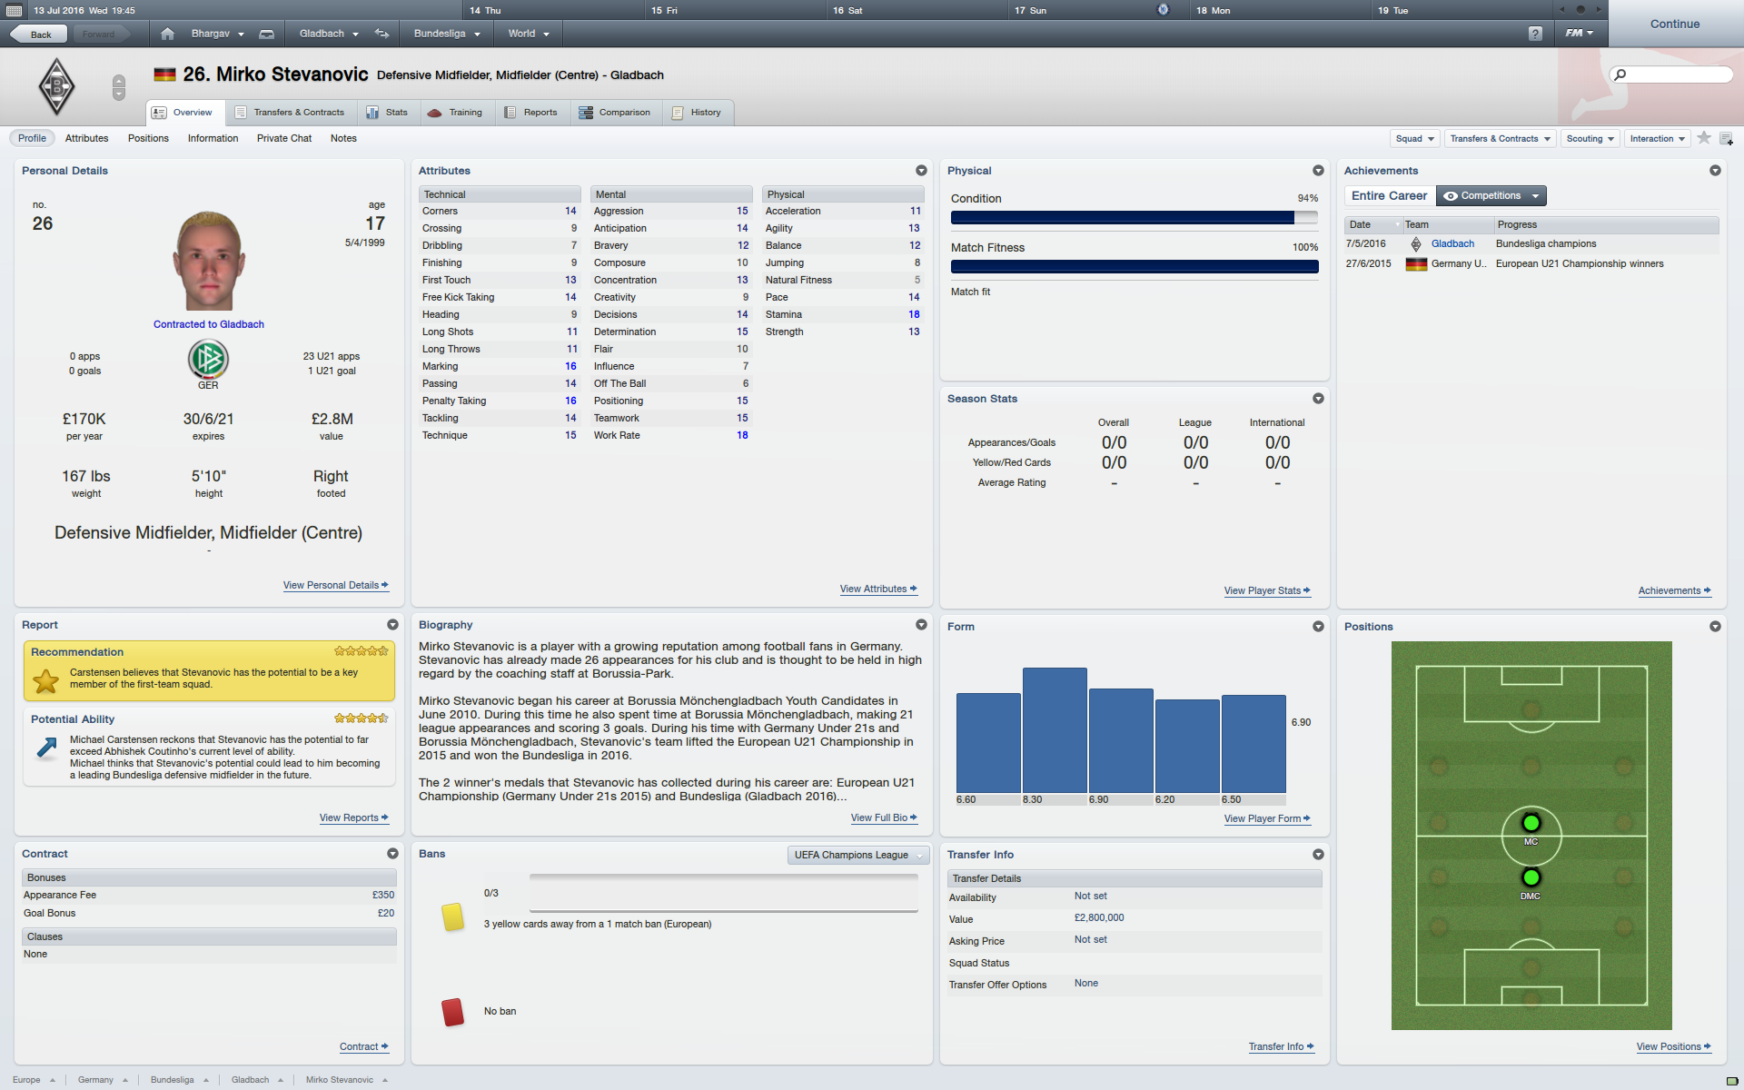Image resolution: width=1744 pixels, height=1090 pixels.
Task: Open the Contract panel options circle
Action: coord(392,854)
